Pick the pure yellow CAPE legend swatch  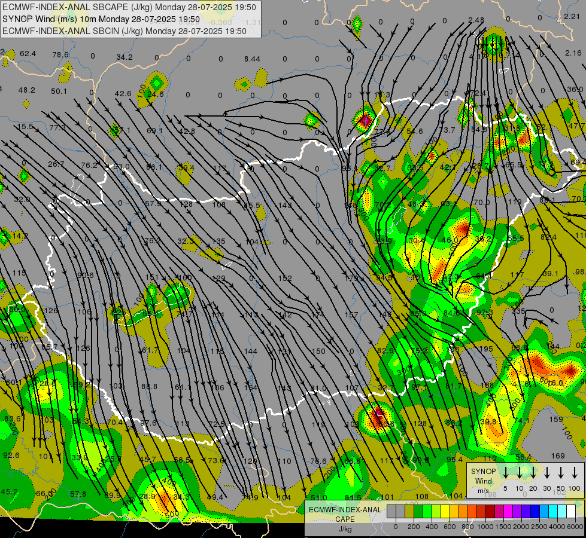445,512
